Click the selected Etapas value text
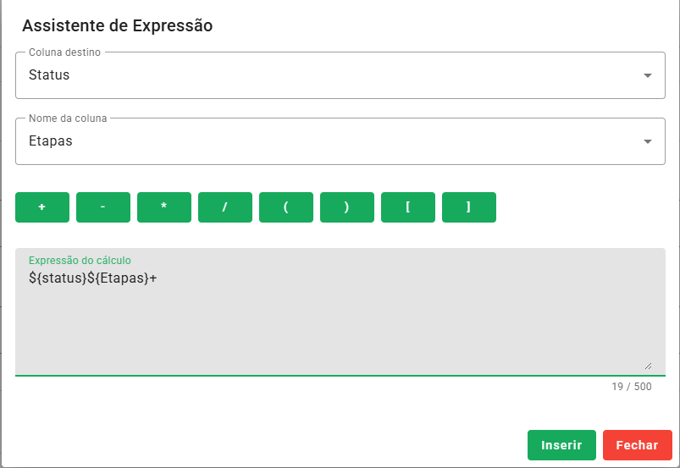 coord(51,141)
